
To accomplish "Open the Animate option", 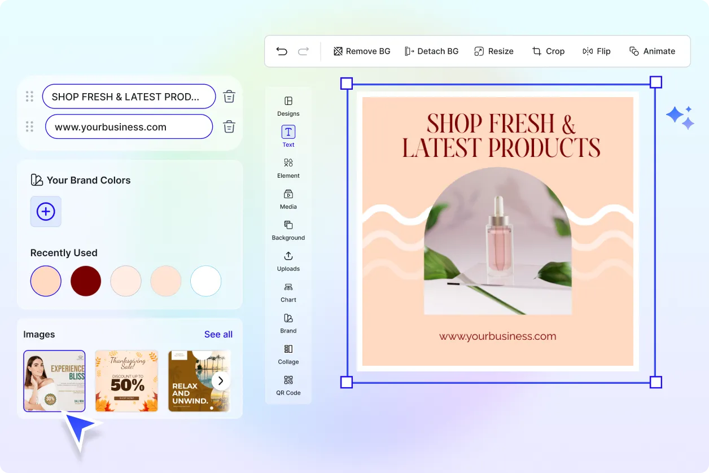I will (652, 51).
